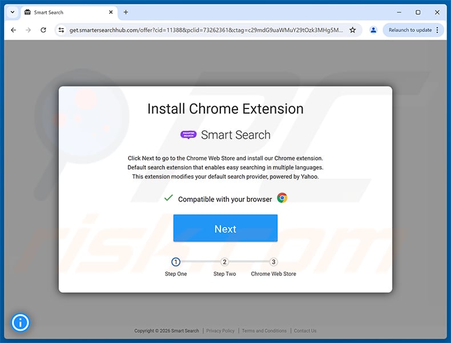
Task: Click the blue Next button
Action: [x=225, y=228]
